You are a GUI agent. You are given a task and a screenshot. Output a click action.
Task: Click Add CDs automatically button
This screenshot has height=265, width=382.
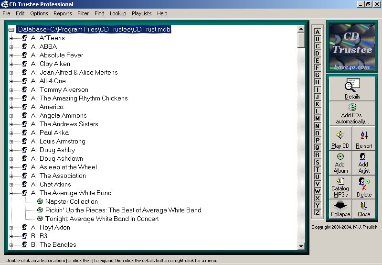(x=352, y=114)
